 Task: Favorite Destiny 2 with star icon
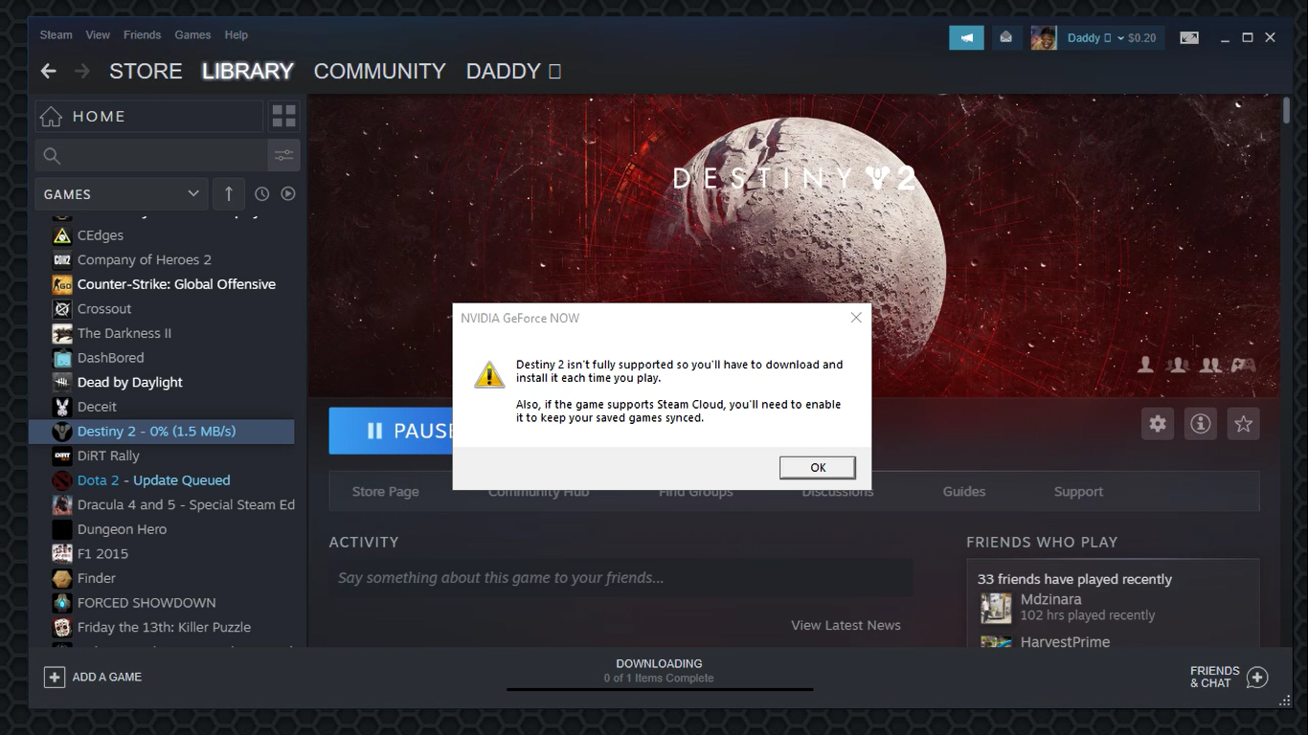coord(1243,424)
